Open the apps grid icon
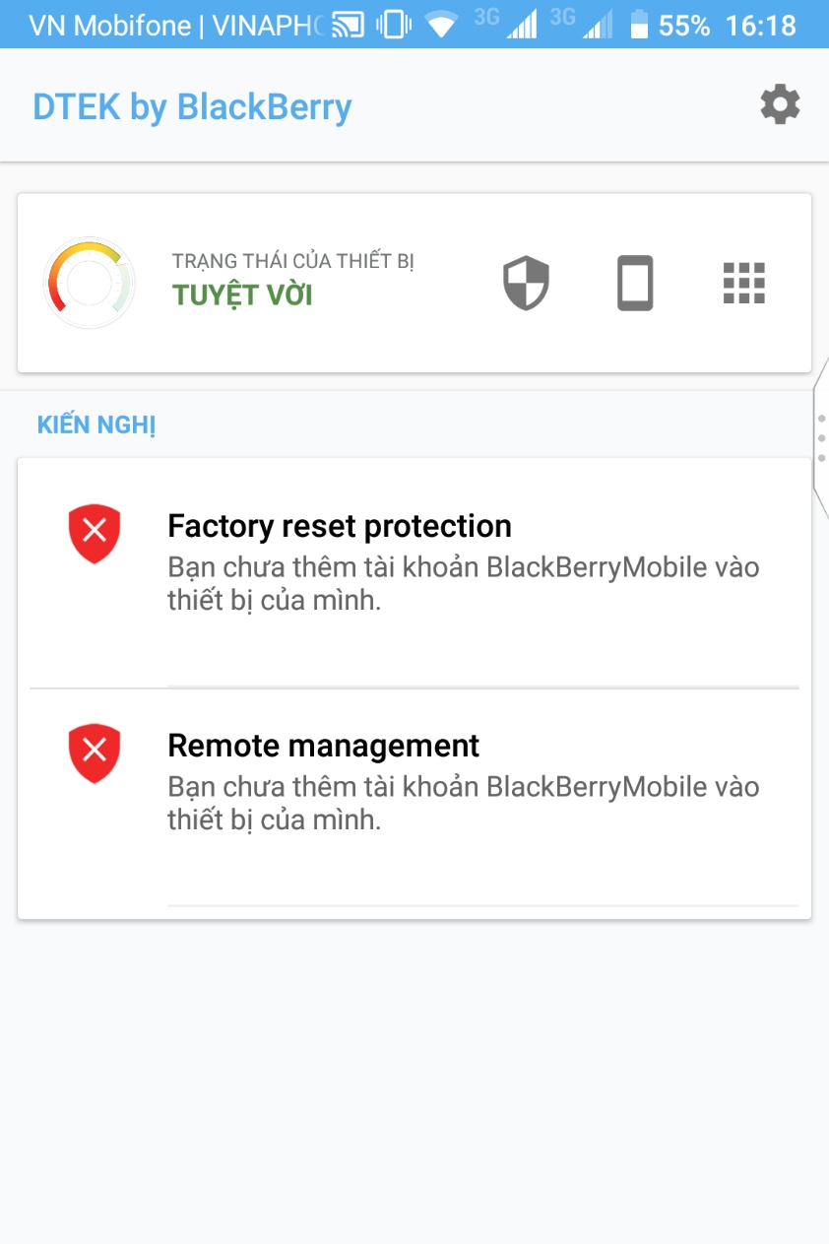829x1244 pixels. coord(744,284)
